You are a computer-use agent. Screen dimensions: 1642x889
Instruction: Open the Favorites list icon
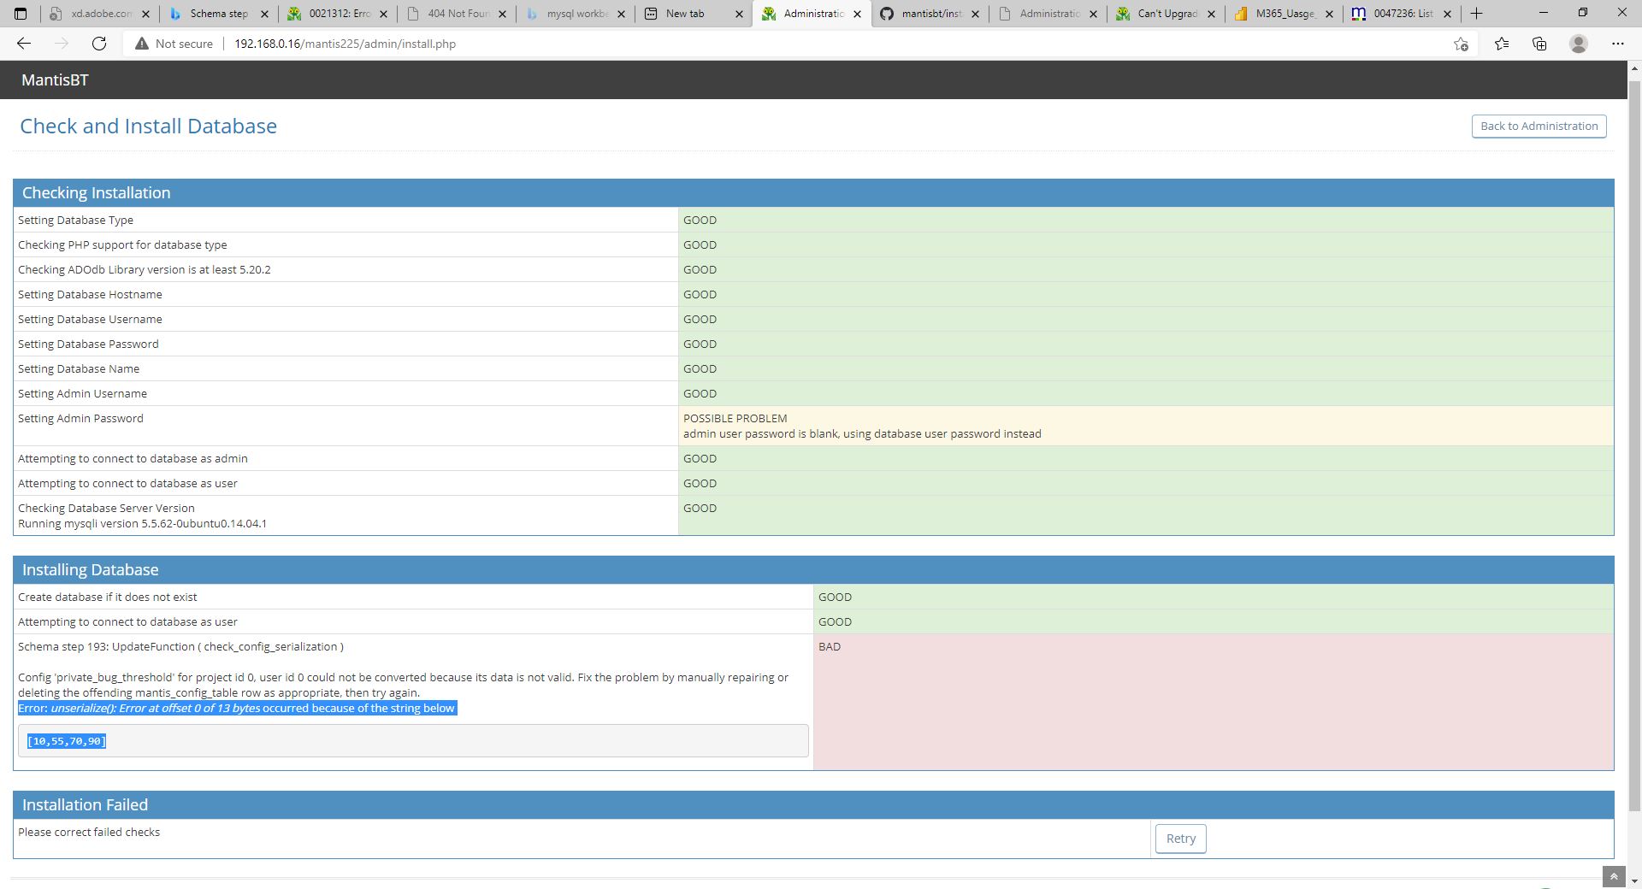1501,44
